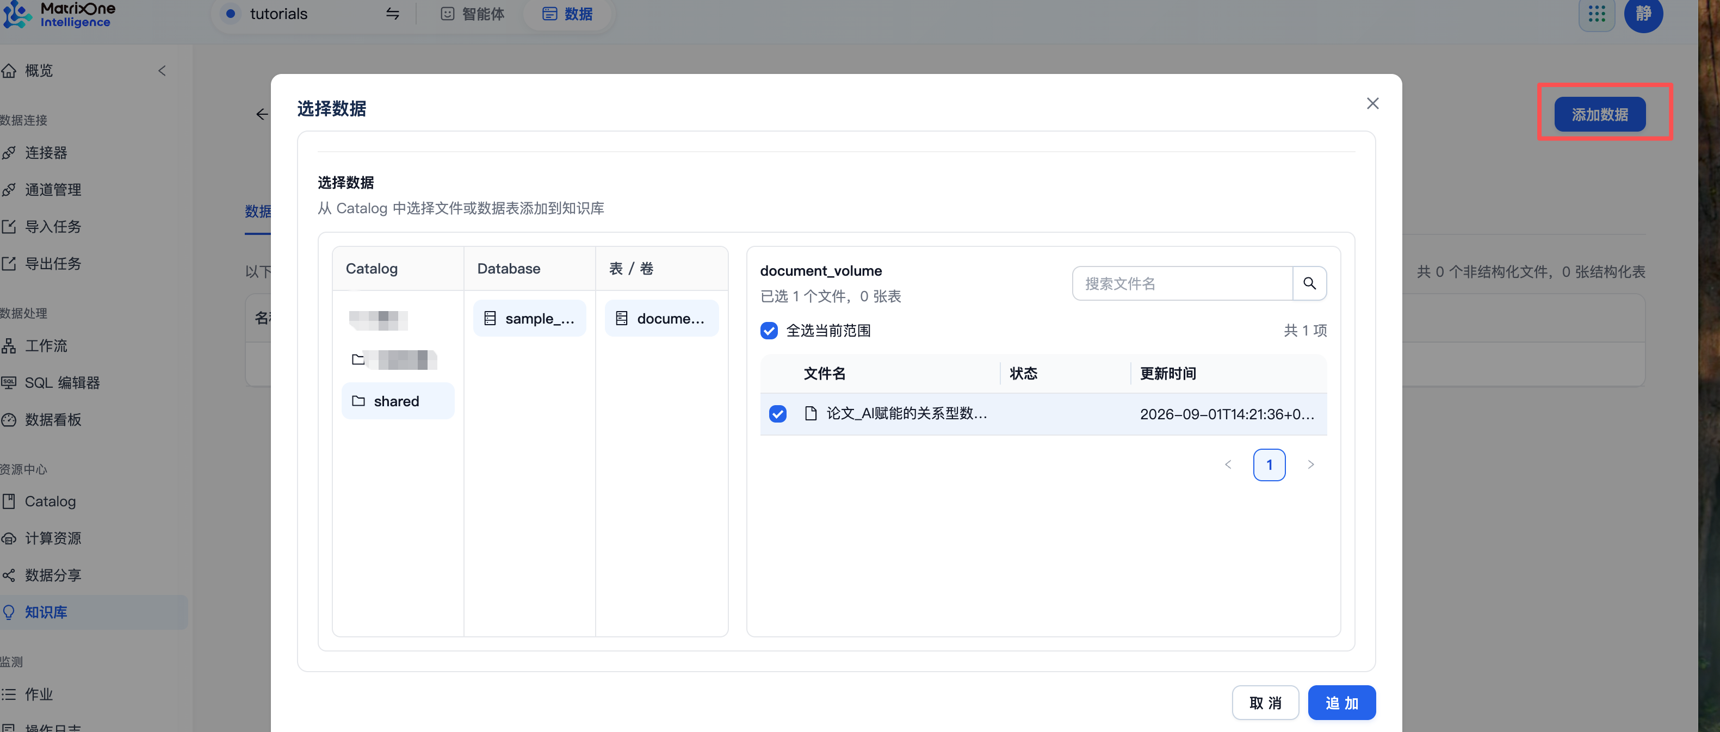The image size is (1720, 732).
Task: Click the 作业 list icon
Action: point(9,694)
